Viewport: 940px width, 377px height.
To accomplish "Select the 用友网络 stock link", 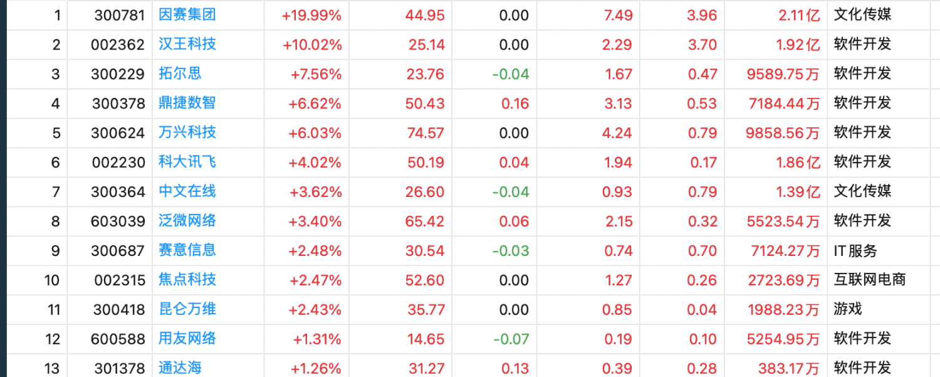I will pyautogui.click(x=187, y=339).
